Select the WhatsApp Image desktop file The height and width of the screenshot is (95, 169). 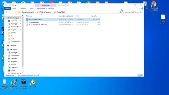tap(4, 84)
